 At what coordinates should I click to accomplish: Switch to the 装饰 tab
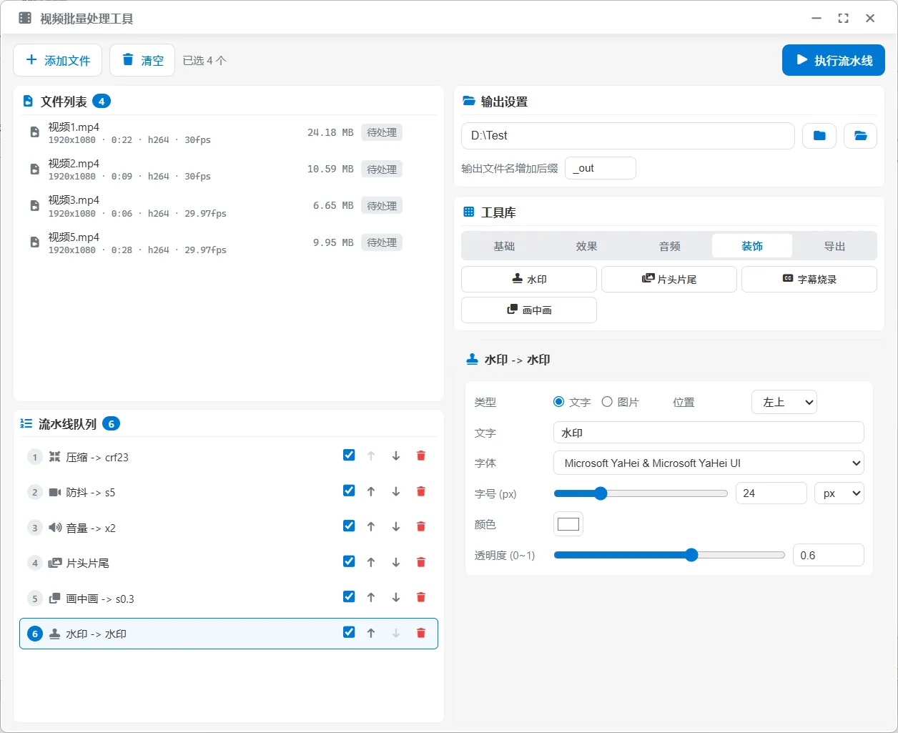coord(752,246)
